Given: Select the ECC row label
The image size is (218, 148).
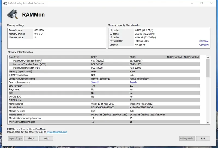Looking at the screenshot, I should [11, 93].
